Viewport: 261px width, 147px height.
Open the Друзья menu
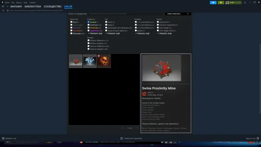click(19, 2)
